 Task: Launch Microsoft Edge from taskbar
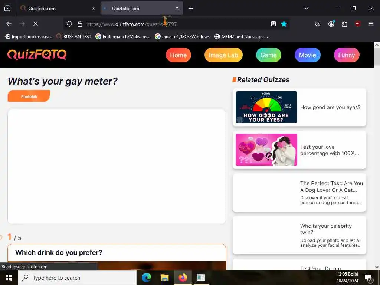pyautogui.click(x=146, y=278)
